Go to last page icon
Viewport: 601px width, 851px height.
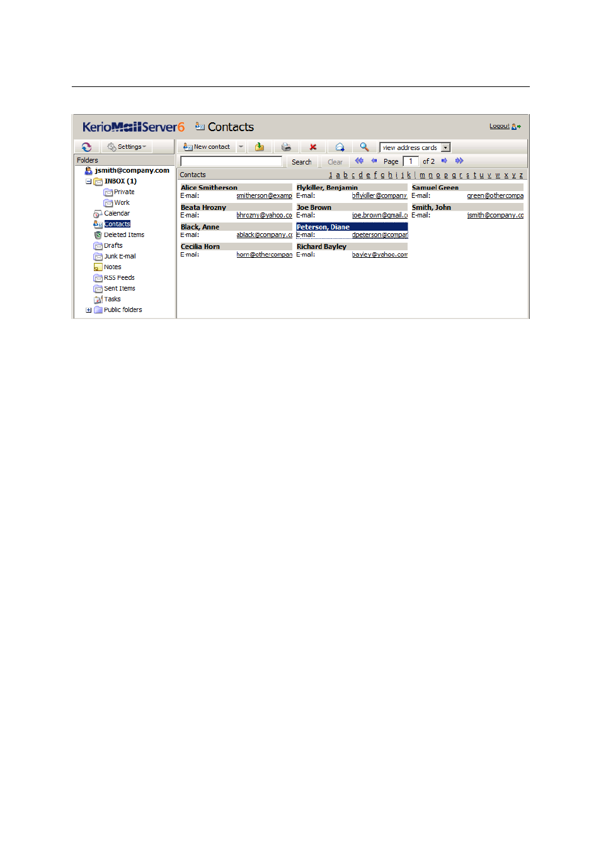point(459,161)
